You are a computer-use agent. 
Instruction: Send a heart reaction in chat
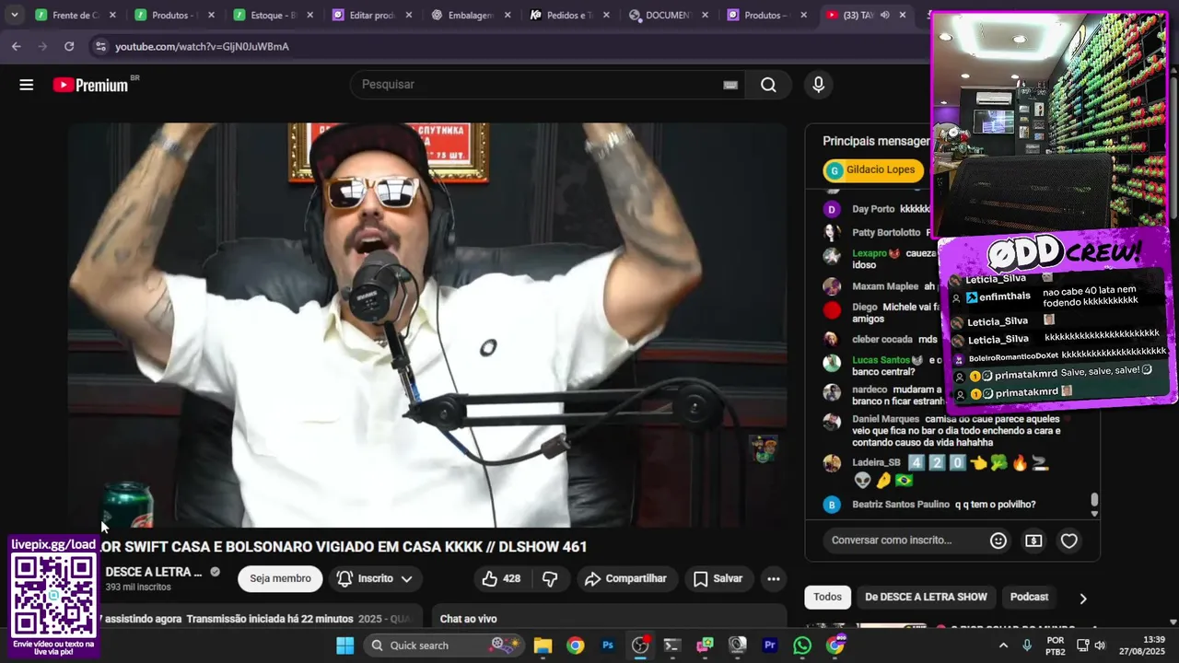point(1069,541)
